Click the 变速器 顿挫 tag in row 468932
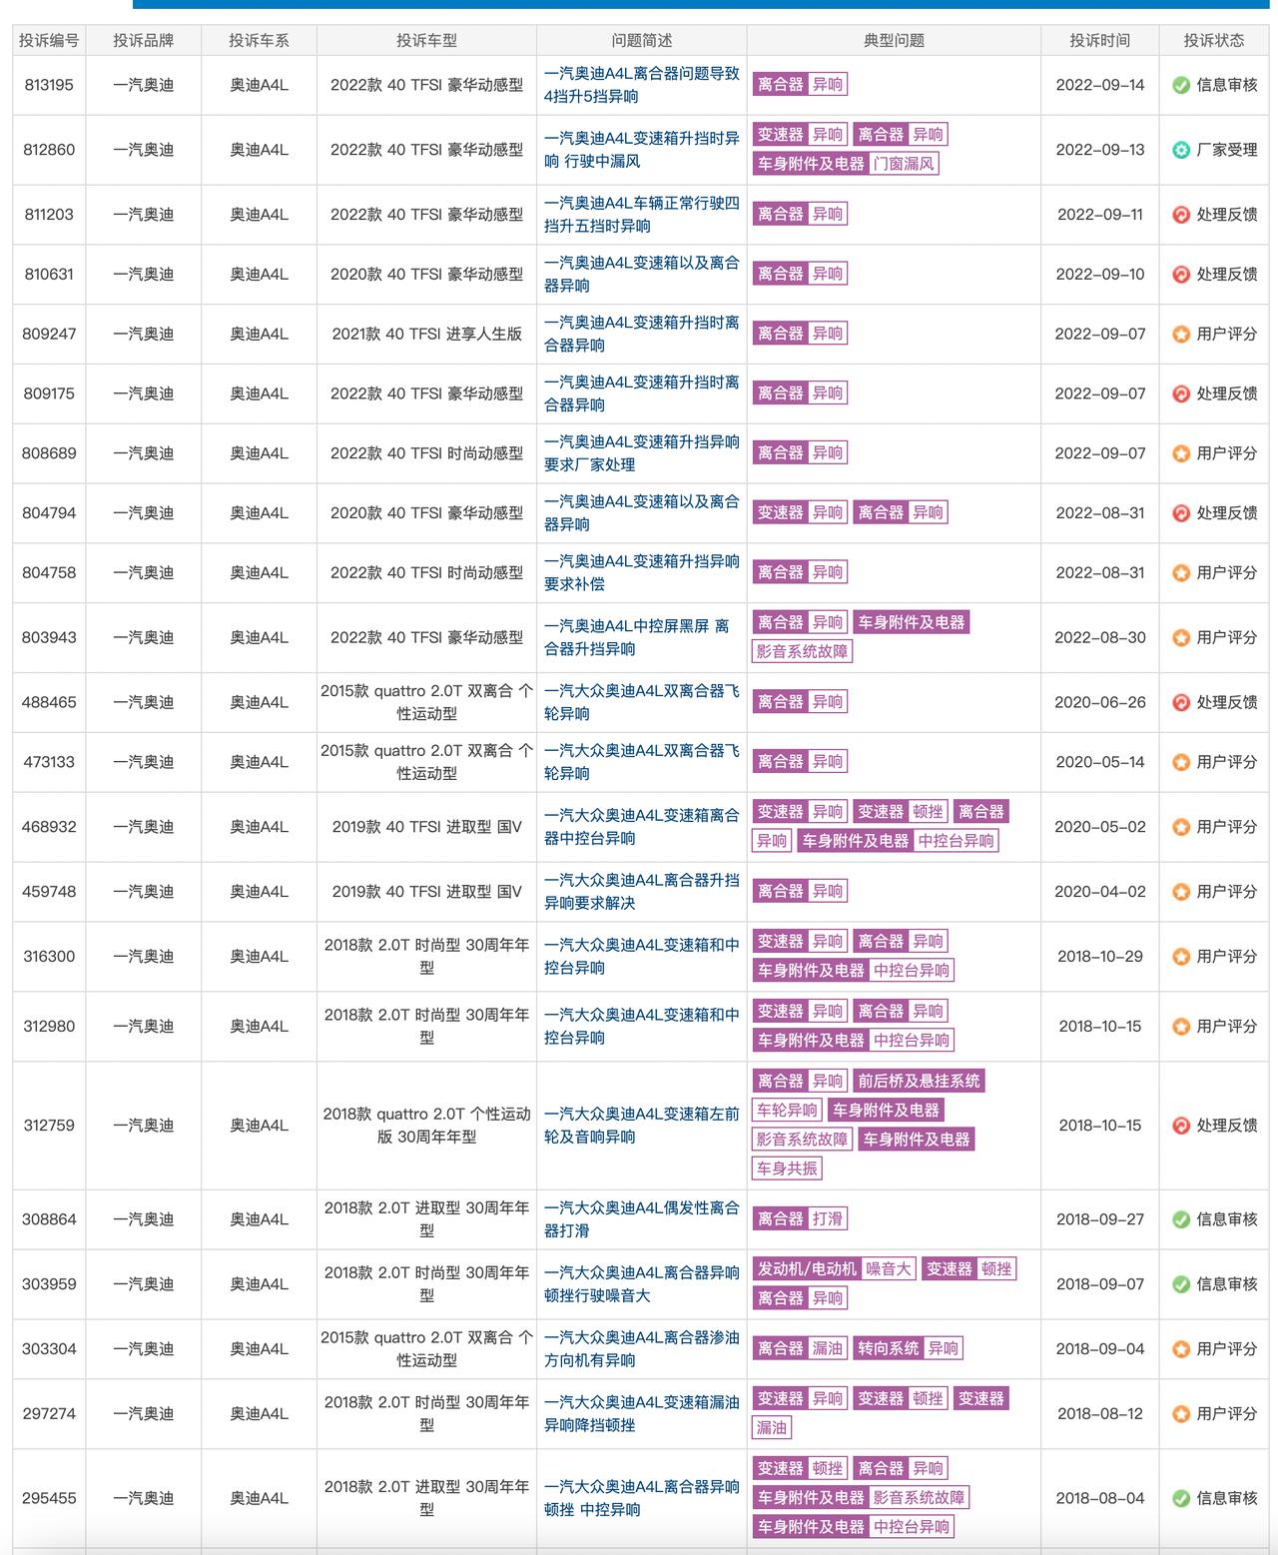This screenshot has height=1555, width=1278. point(901,812)
